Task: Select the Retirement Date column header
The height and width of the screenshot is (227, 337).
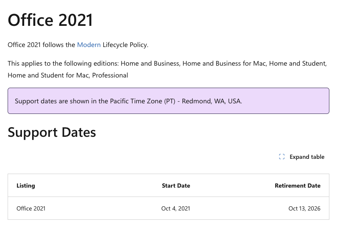Action: click(x=298, y=185)
